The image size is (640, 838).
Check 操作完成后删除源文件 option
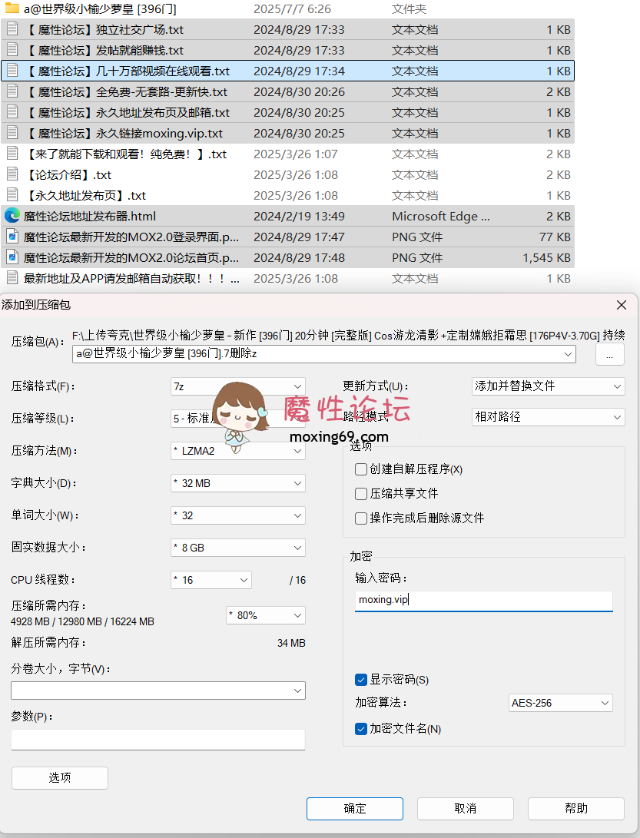[x=361, y=518]
